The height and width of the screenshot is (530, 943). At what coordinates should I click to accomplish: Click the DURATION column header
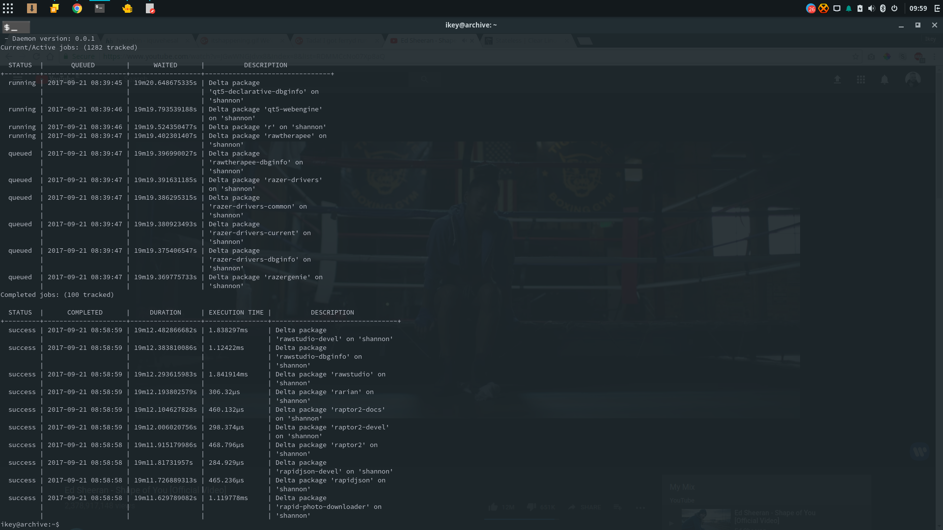click(166, 312)
